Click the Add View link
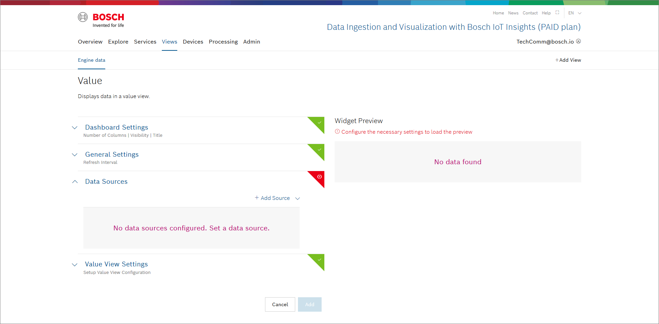The width and height of the screenshot is (659, 324). click(x=568, y=60)
